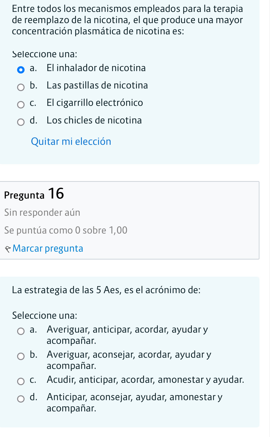Click the label text Los chicles de nicotina
The image size is (270, 437).
(x=94, y=120)
